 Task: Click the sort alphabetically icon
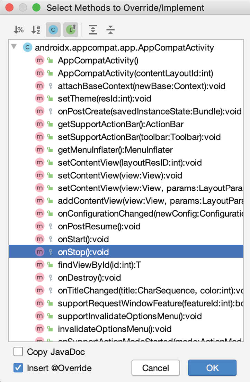36,30
